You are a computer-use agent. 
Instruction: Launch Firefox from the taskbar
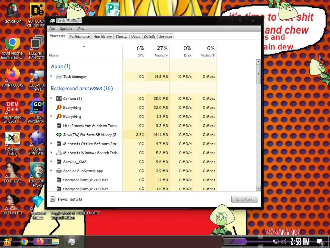coord(40,242)
